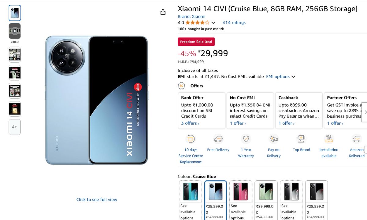
Task: Click the Amazon Delivered icon
Action: [x=356, y=139]
